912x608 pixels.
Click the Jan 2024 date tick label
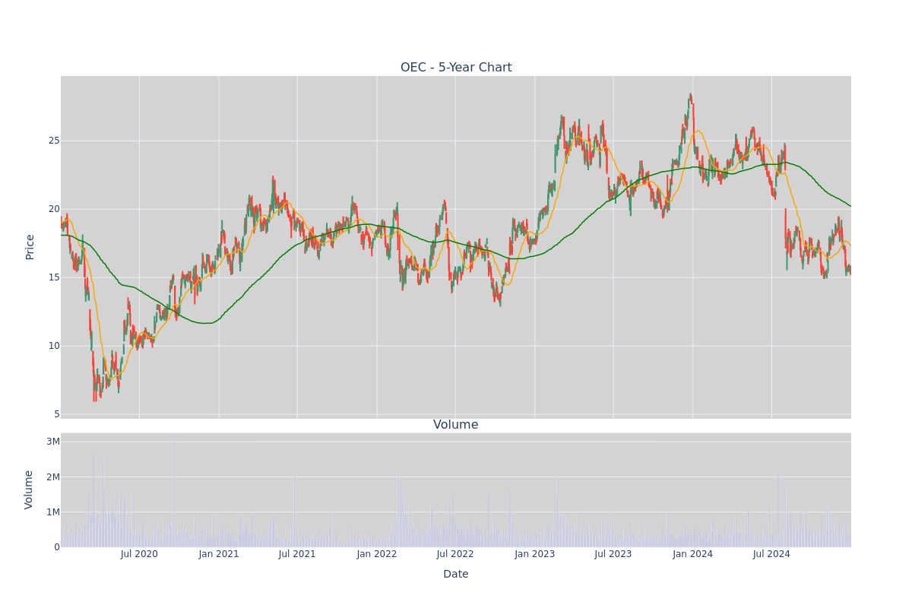693,554
